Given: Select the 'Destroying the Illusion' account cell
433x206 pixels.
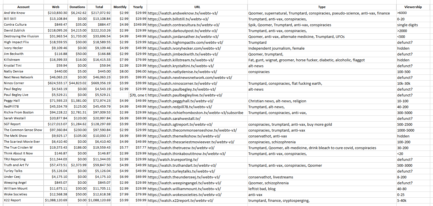Looking at the screenshot, I should tap(23, 36).
